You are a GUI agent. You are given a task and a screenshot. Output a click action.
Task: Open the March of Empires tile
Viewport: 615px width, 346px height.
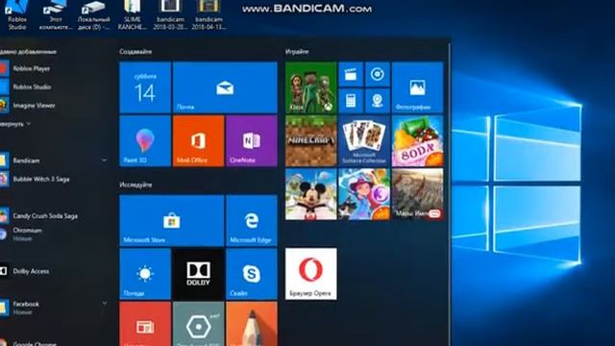417,194
